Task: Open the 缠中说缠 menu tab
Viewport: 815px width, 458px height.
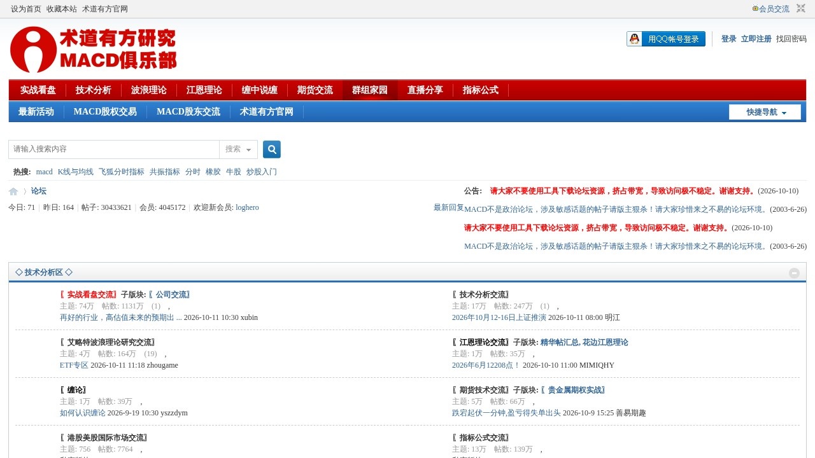Action: 259,90
